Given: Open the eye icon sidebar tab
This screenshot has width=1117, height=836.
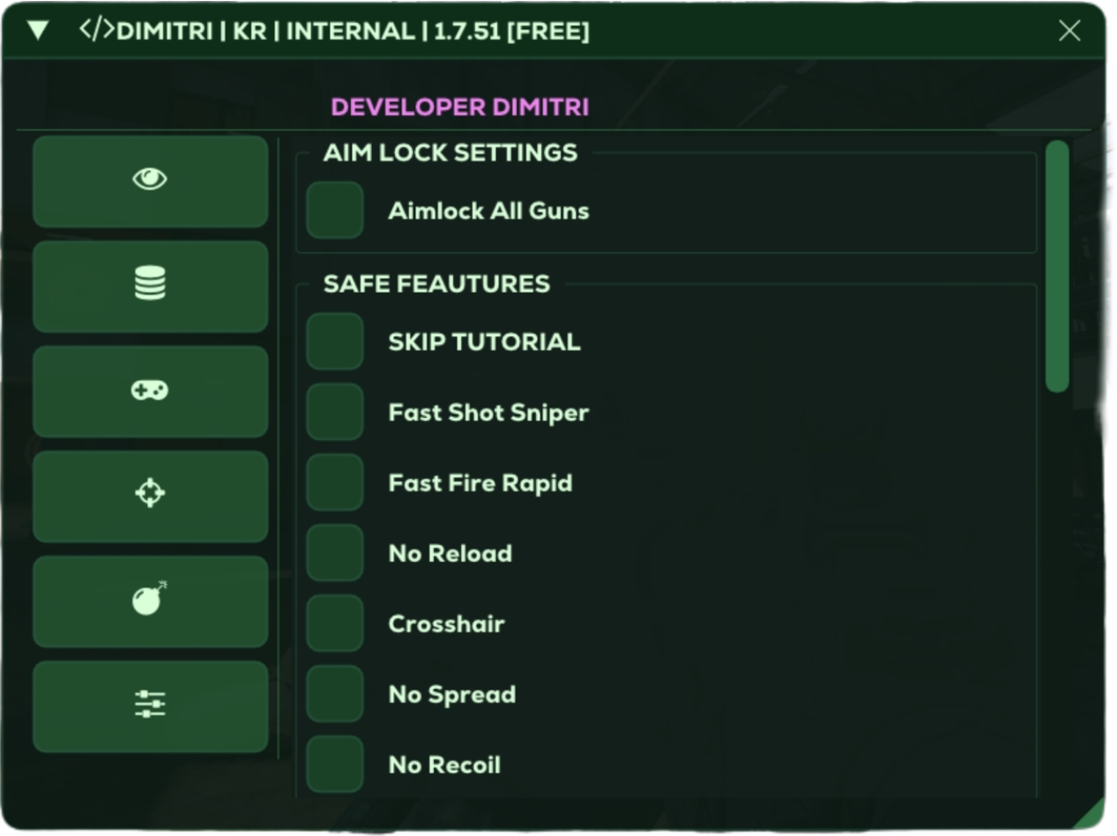Looking at the screenshot, I should (150, 180).
